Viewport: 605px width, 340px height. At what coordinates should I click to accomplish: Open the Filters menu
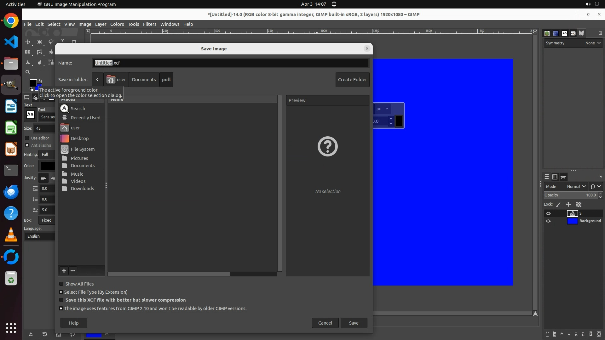pos(149,24)
